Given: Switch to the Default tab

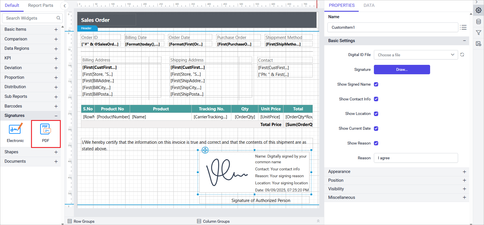Looking at the screenshot, I should [12, 5].
